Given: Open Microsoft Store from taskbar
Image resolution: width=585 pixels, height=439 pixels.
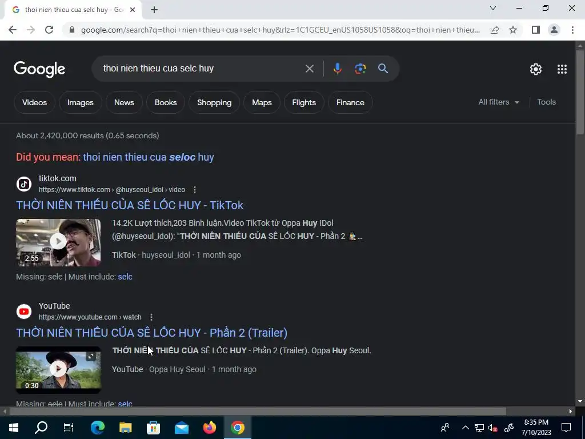Looking at the screenshot, I should point(153,428).
